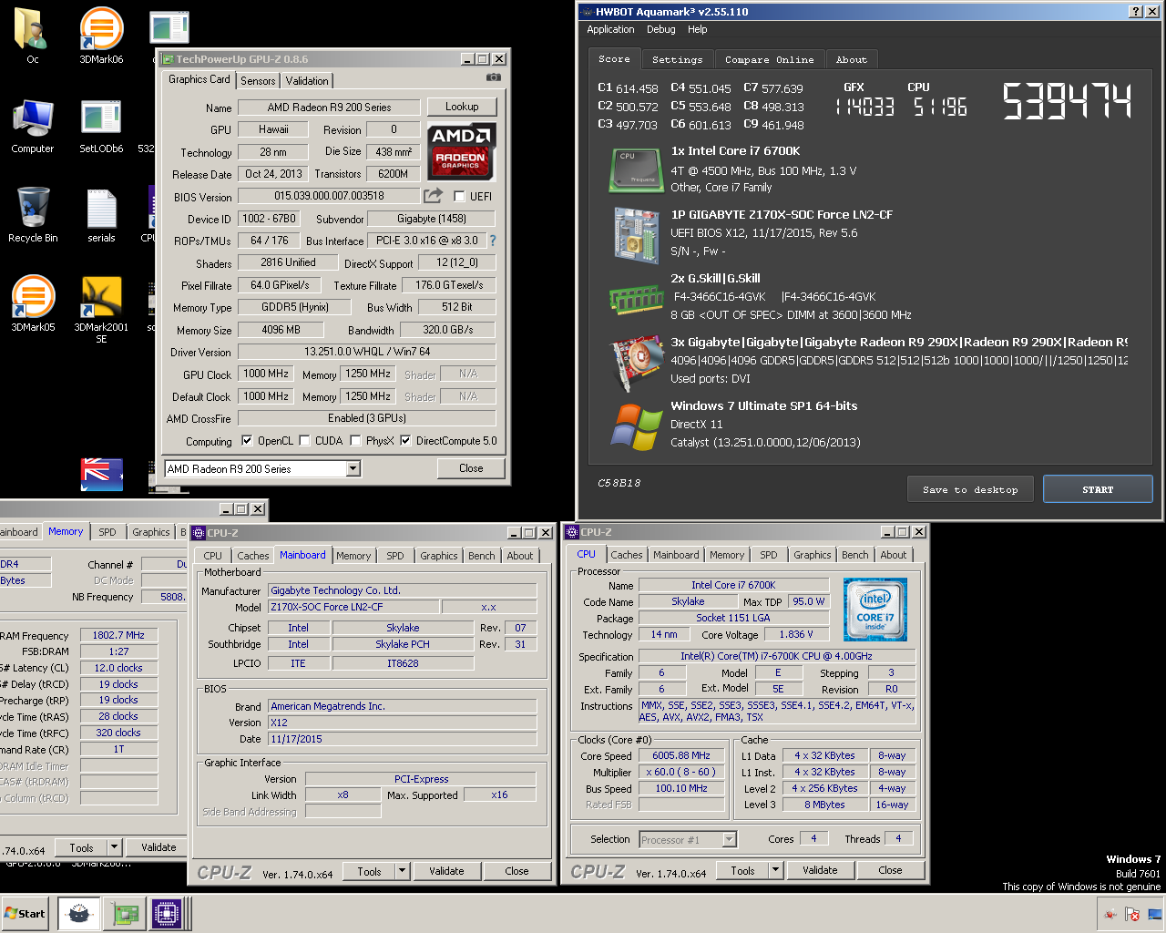Switch to GPU-Z Validation tab
This screenshot has height=933, width=1166.
(307, 81)
